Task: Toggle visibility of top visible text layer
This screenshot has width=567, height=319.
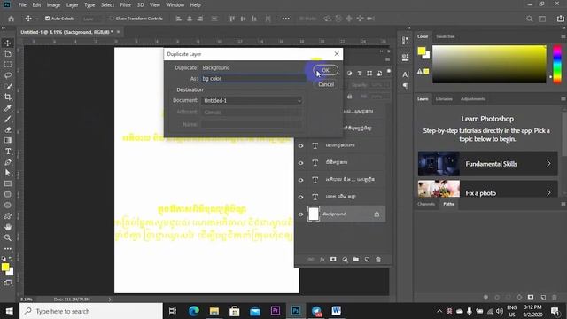Action: pos(300,145)
